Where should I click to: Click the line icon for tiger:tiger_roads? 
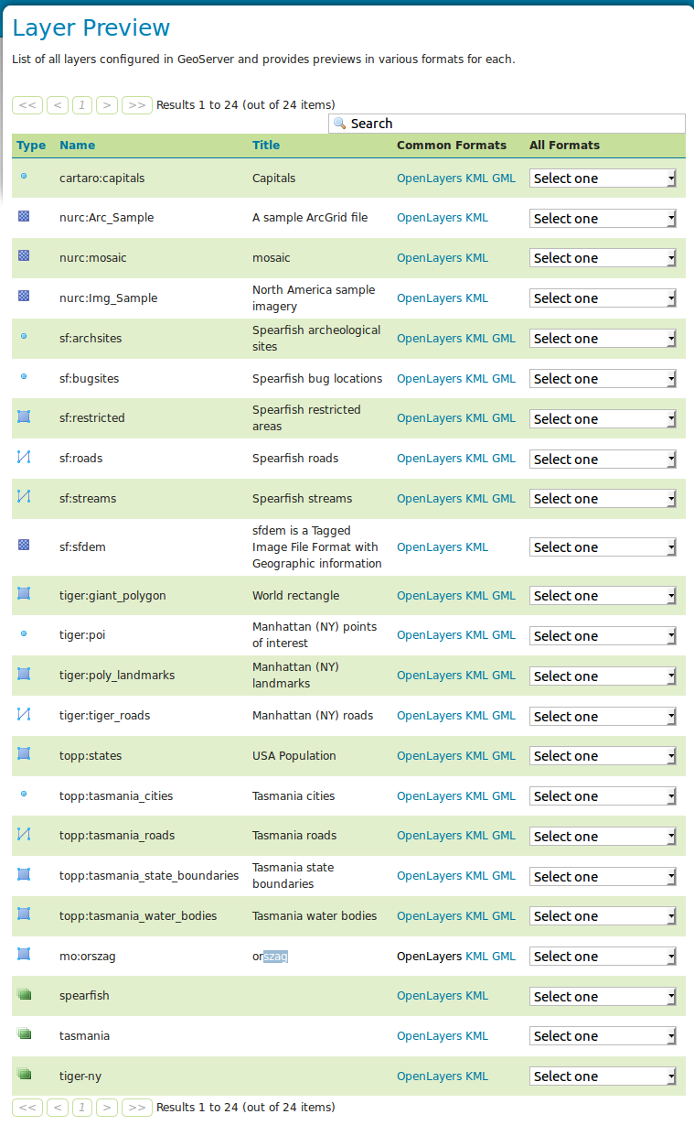pyautogui.click(x=24, y=713)
